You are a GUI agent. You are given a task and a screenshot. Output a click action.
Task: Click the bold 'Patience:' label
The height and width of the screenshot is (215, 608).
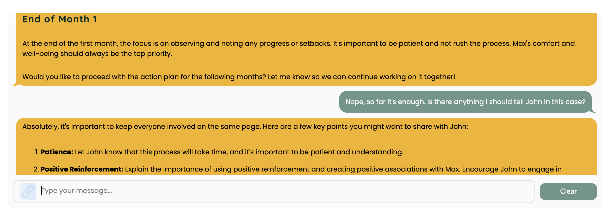[57, 152]
